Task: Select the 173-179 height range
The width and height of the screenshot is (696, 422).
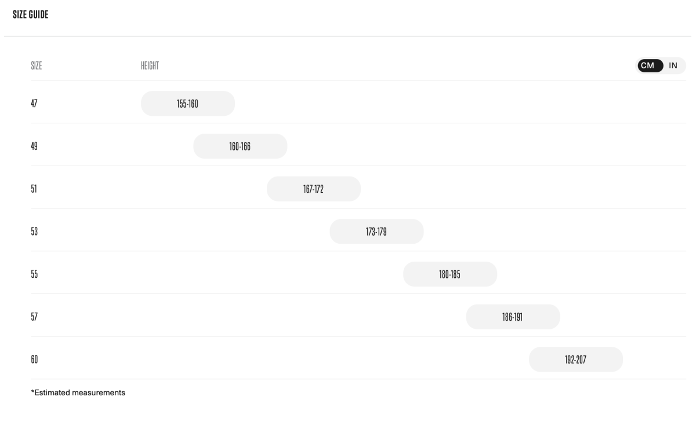Action: 376,232
